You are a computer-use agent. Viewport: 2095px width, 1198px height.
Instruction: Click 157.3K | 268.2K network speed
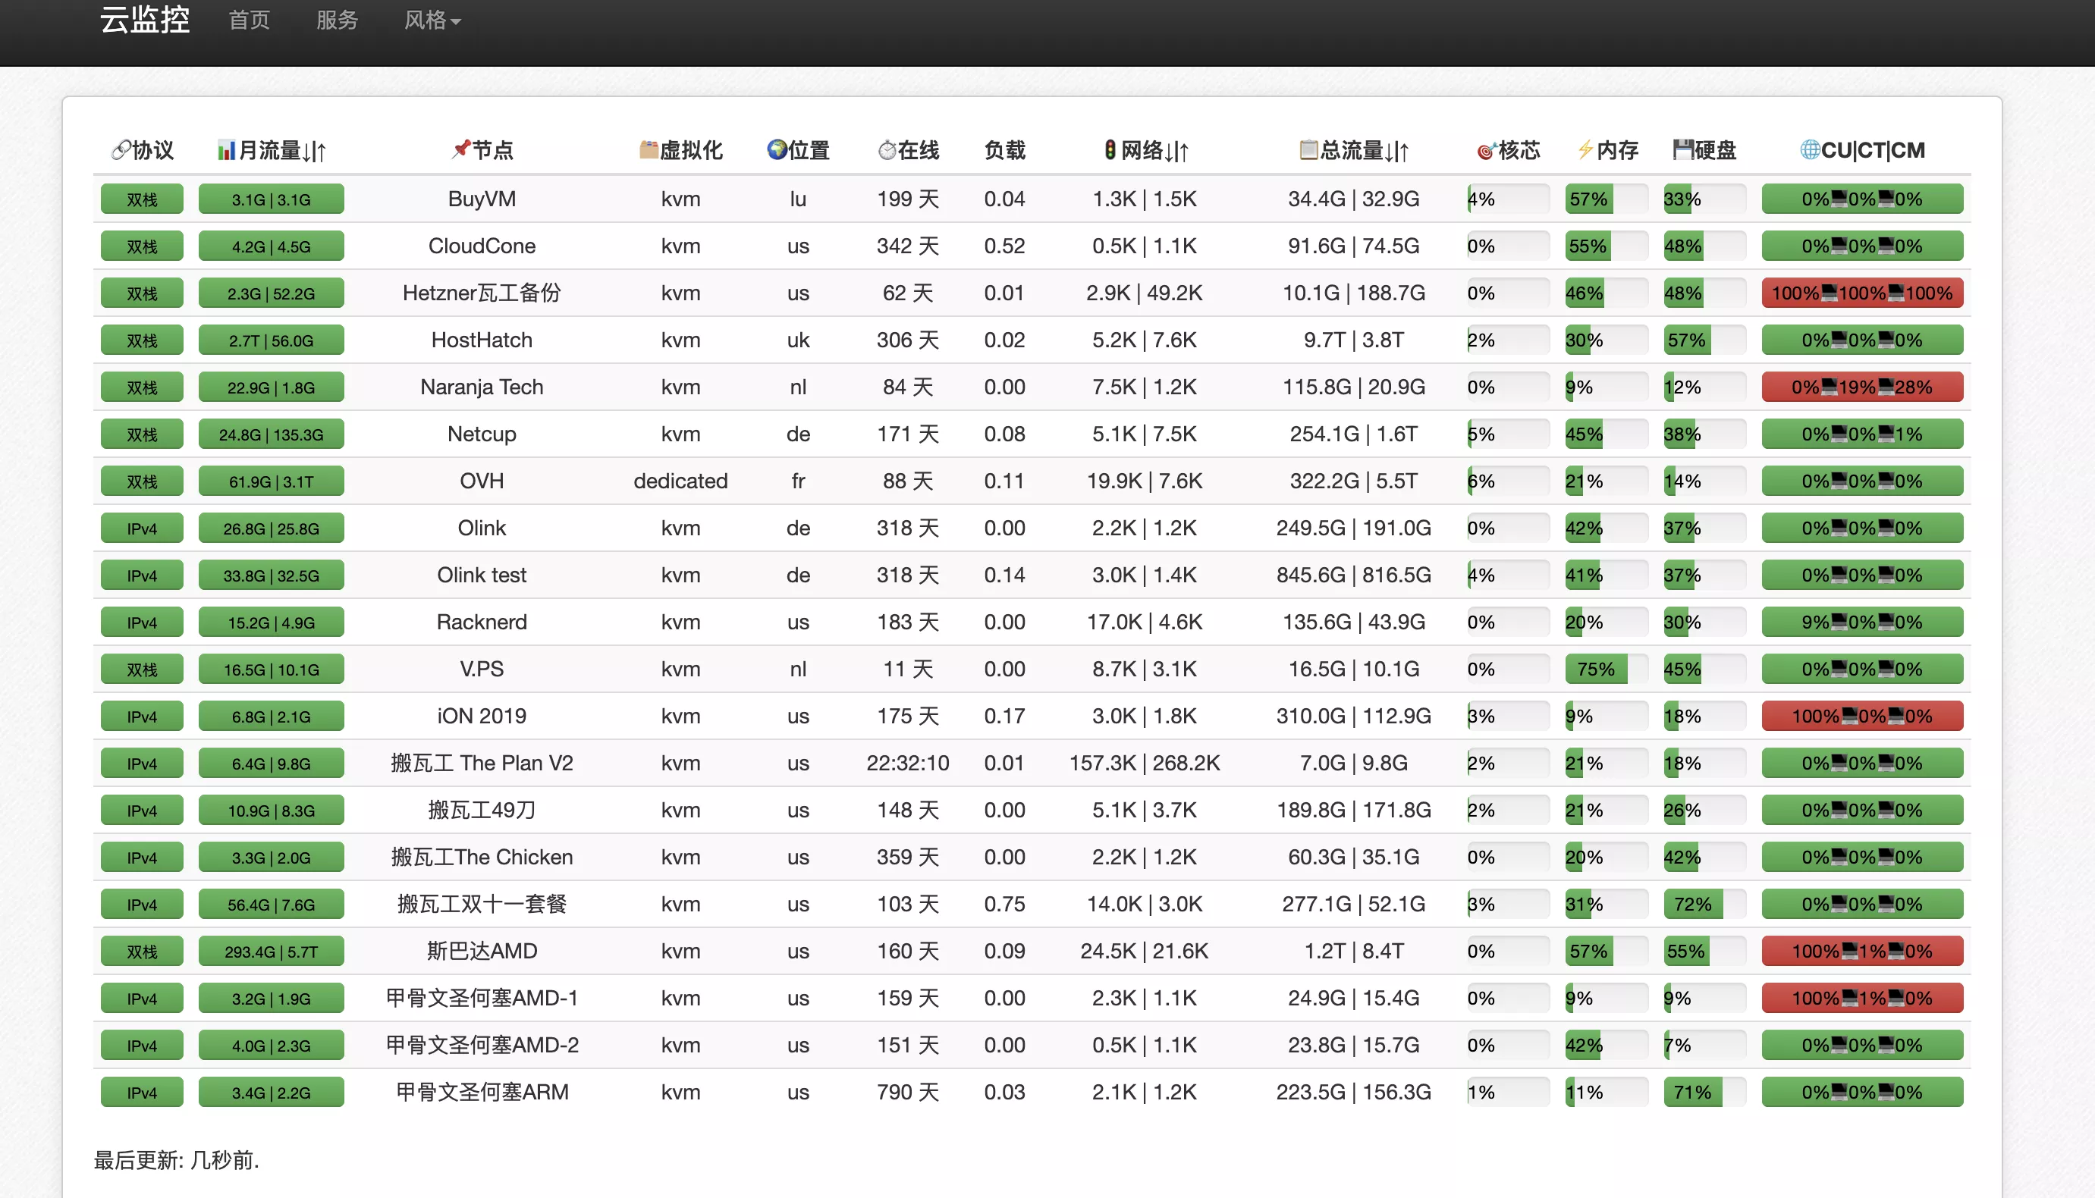1144,764
